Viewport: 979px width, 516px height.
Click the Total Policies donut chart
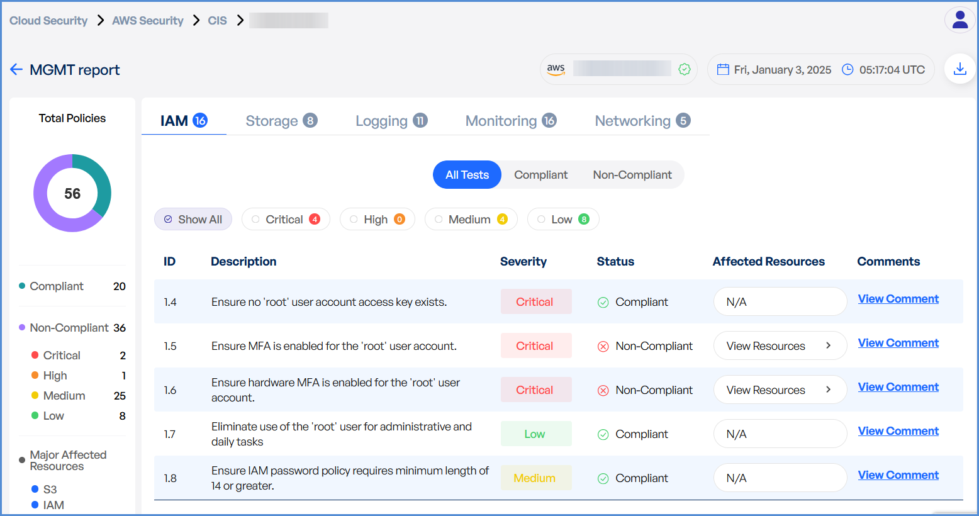coord(72,193)
